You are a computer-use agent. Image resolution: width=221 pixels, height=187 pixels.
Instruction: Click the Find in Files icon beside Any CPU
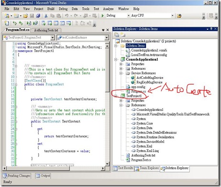(179, 16)
